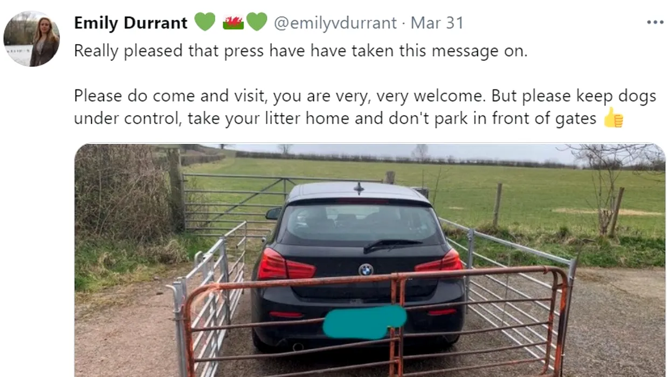Click the car's rear windscreen wiper
The width and height of the screenshot is (668, 377).
pos(392,246)
